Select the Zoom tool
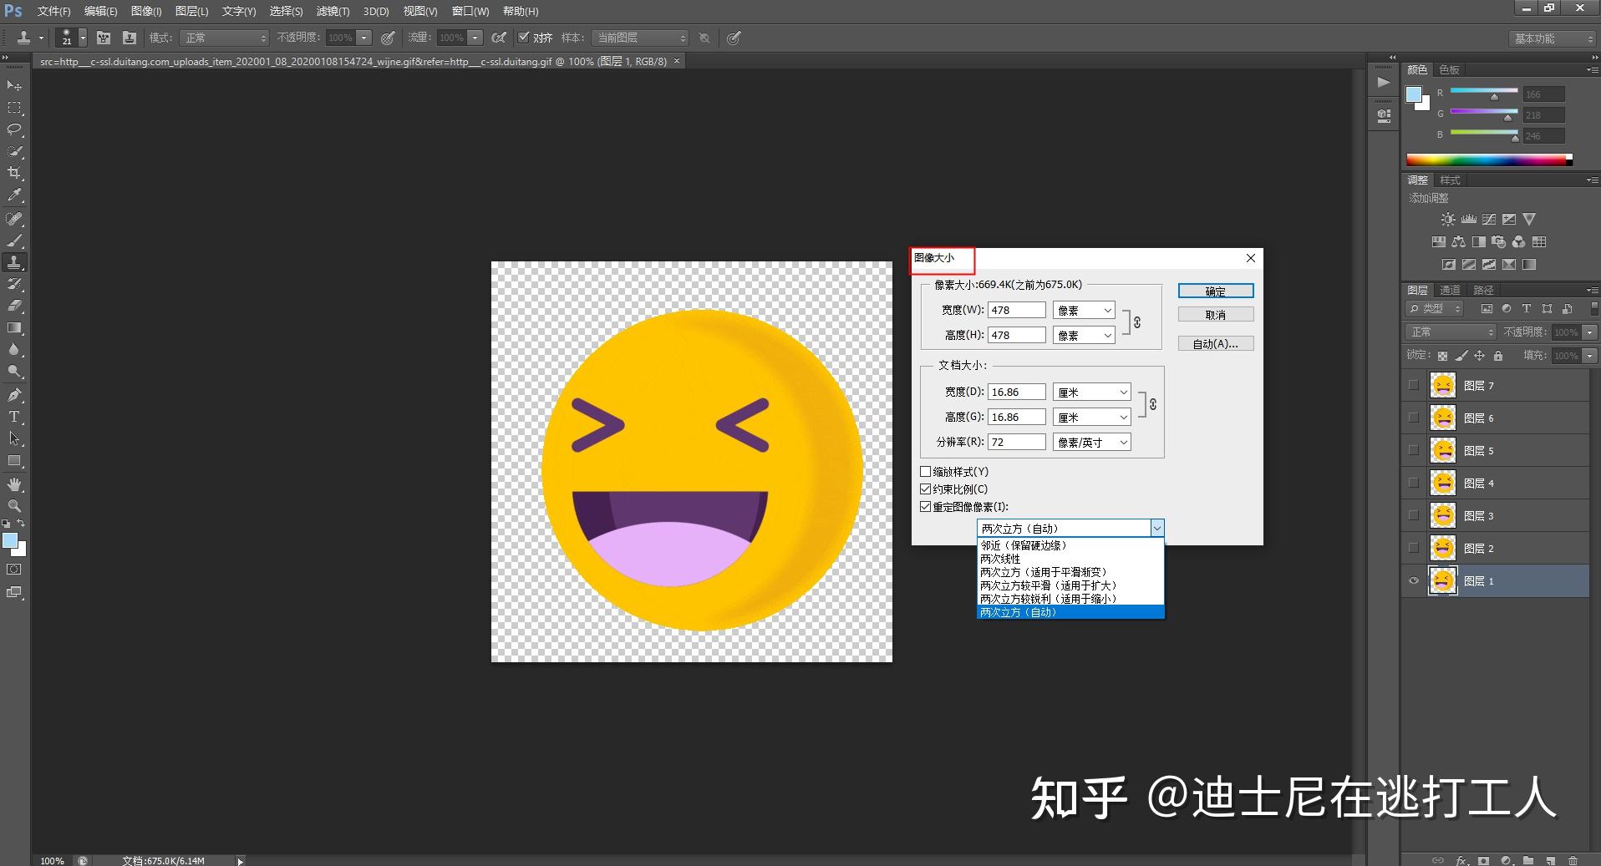1601x866 pixels. [14, 506]
